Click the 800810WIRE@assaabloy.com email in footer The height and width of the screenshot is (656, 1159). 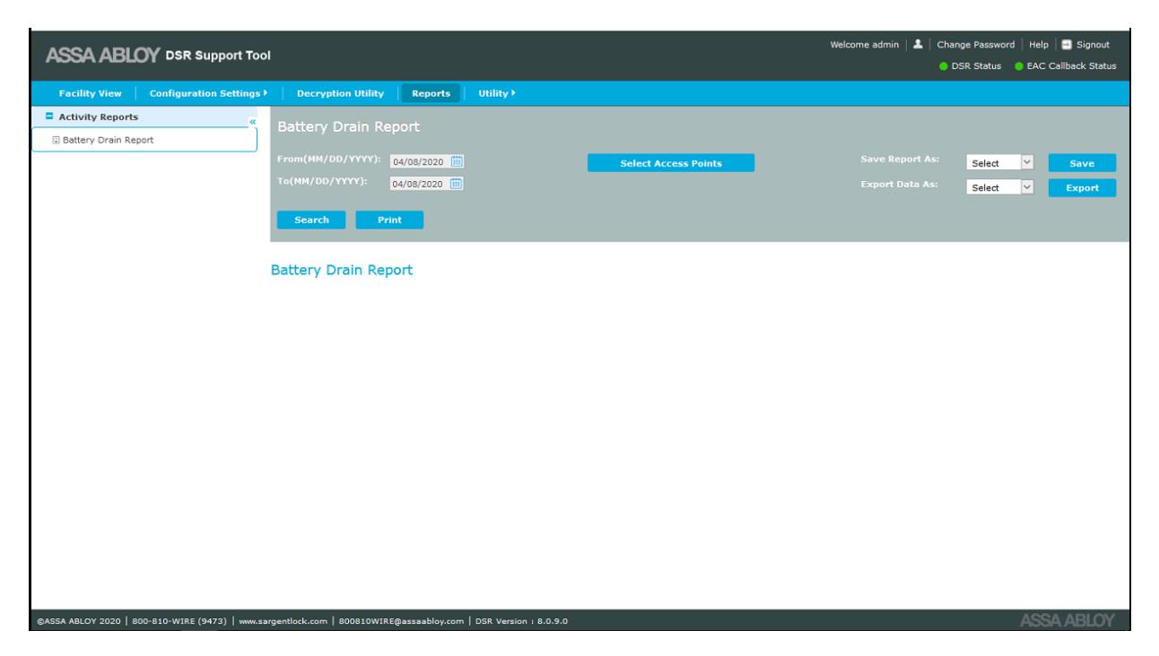click(x=401, y=620)
